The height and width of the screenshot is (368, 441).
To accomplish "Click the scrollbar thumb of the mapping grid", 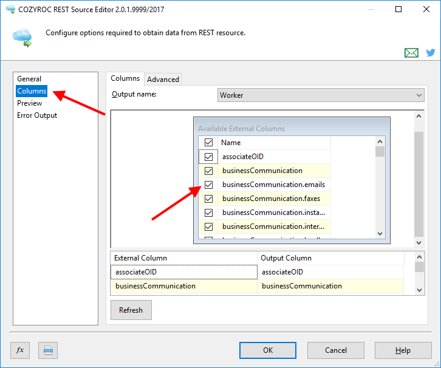I will point(419,267).
